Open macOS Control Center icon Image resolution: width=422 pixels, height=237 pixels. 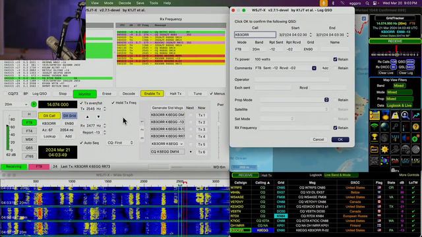point(375,3)
